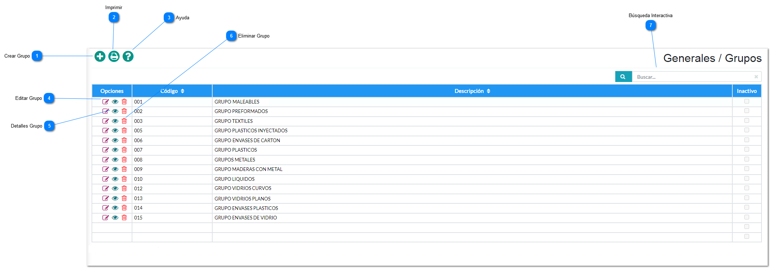Delete group 015 ENVASES DE VIDRIO

point(124,218)
